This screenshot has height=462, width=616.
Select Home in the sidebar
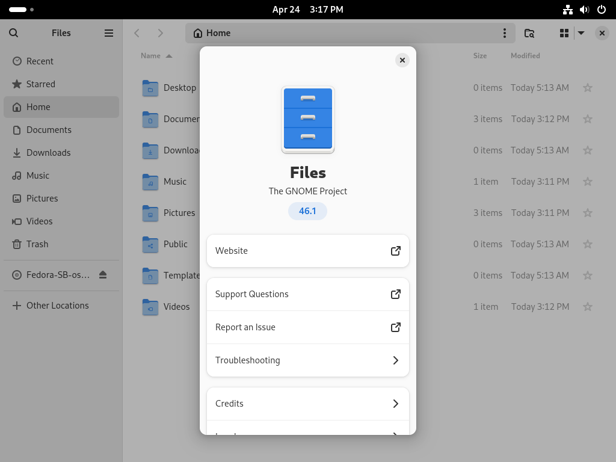coord(61,107)
